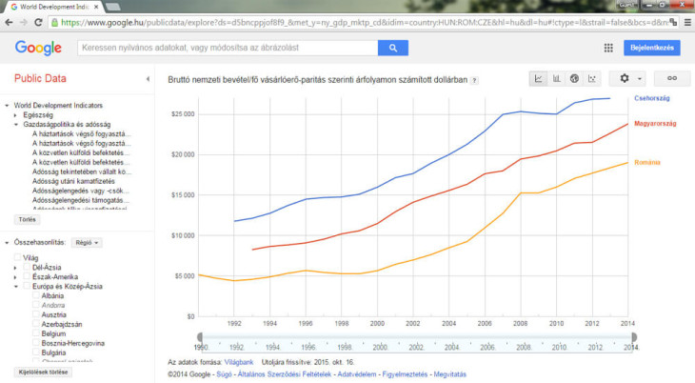
Task: Select Adósságelengedési támogatás indicator
Action: 81,200
